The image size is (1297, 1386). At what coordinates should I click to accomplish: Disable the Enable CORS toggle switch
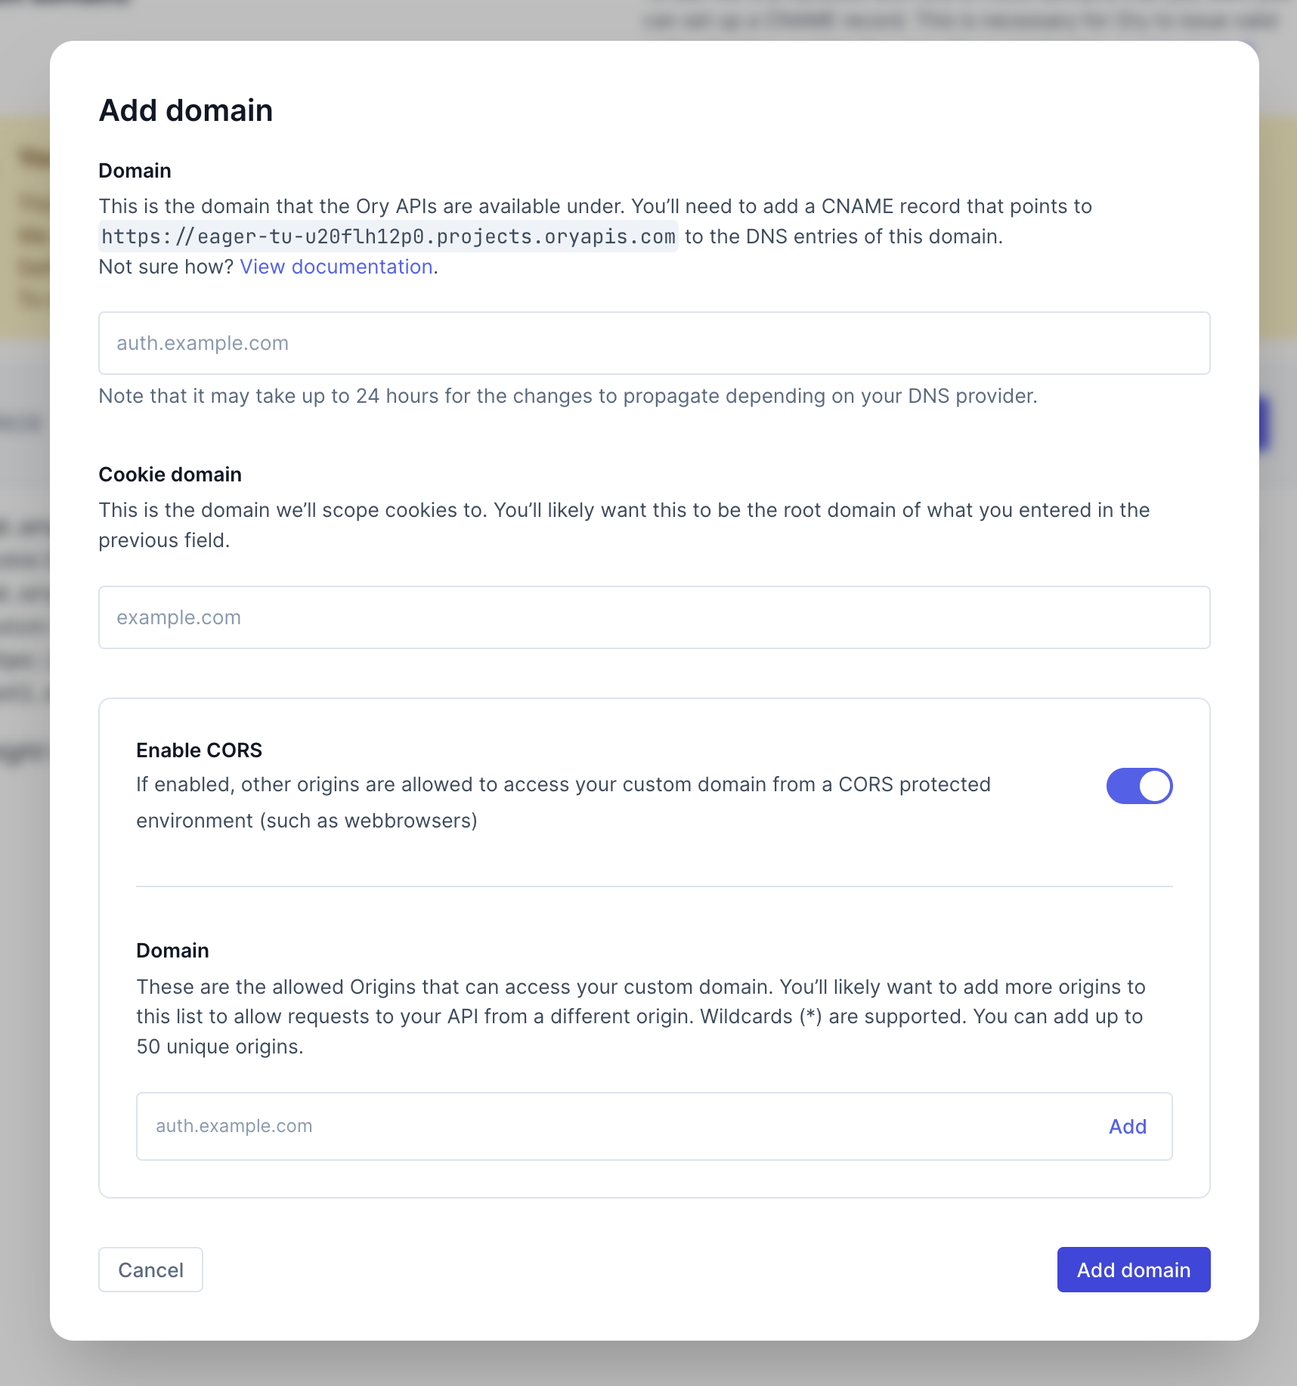tap(1139, 786)
